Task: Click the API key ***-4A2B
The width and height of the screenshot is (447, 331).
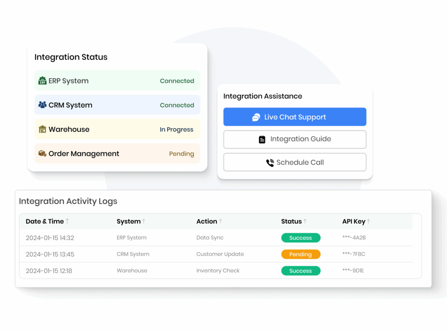Action: pyautogui.click(x=354, y=238)
